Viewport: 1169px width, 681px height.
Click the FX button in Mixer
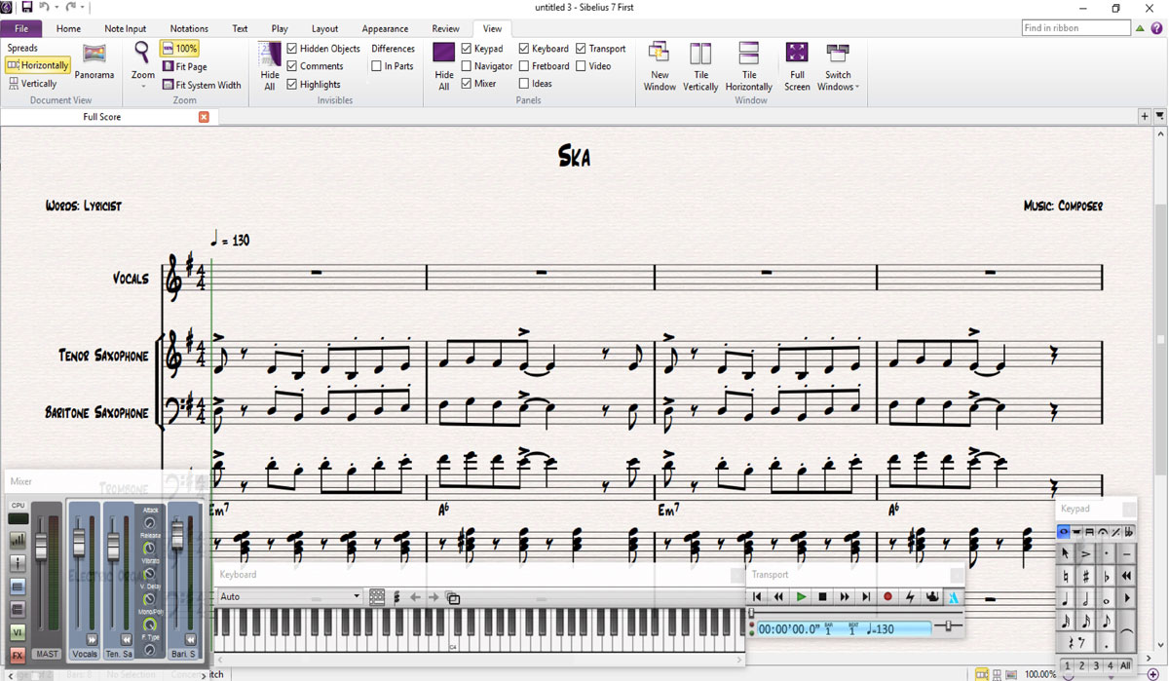[x=18, y=656]
